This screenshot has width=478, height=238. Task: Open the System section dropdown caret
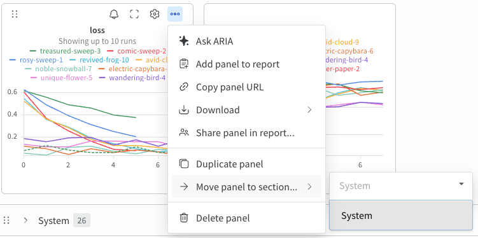coord(461,184)
